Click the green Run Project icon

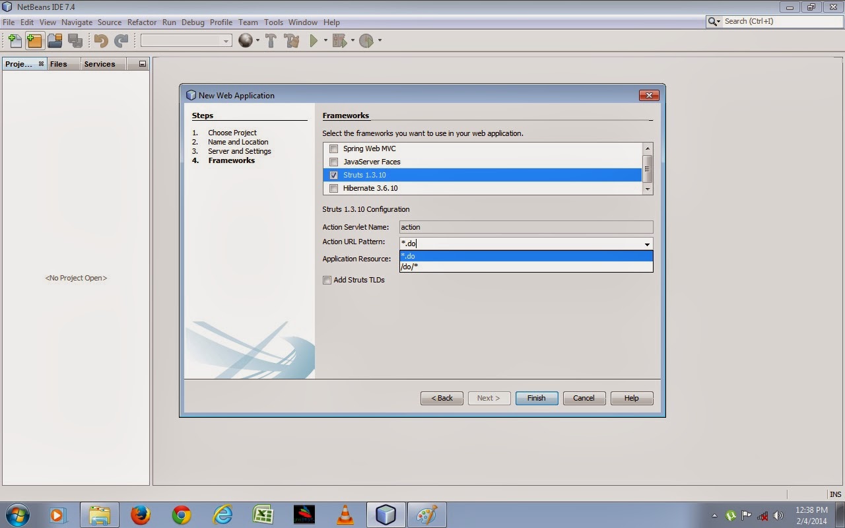click(314, 41)
